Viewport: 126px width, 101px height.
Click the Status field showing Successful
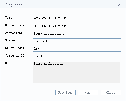[77, 41]
